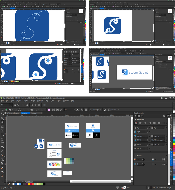
Task: Select the Smart Fill tool
Action: (2, 175)
